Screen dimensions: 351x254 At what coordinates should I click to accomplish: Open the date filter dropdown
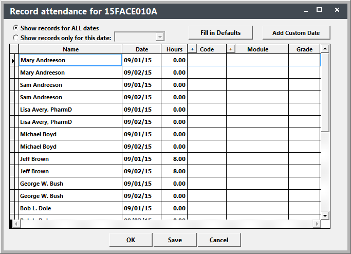coord(160,37)
